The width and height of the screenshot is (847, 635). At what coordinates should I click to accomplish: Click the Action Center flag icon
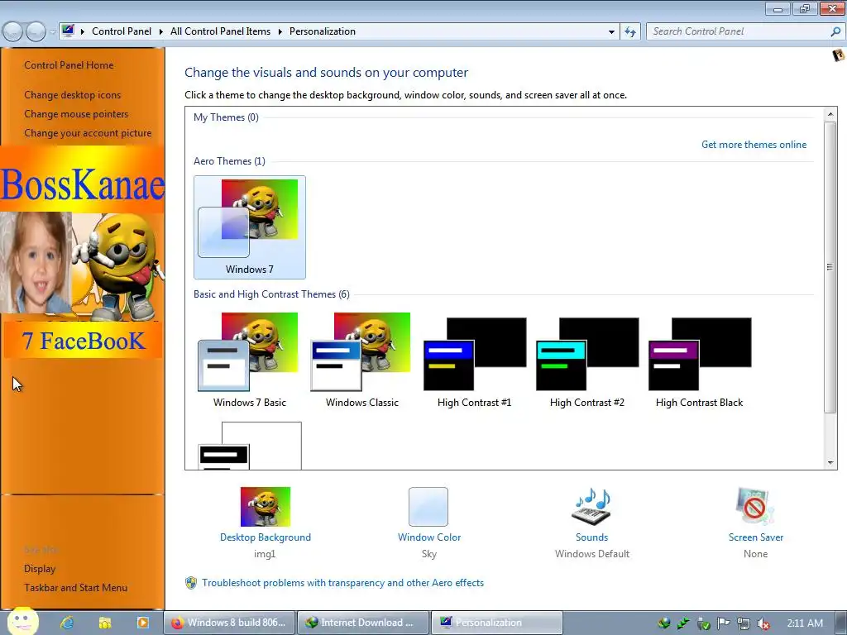(x=723, y=623)
